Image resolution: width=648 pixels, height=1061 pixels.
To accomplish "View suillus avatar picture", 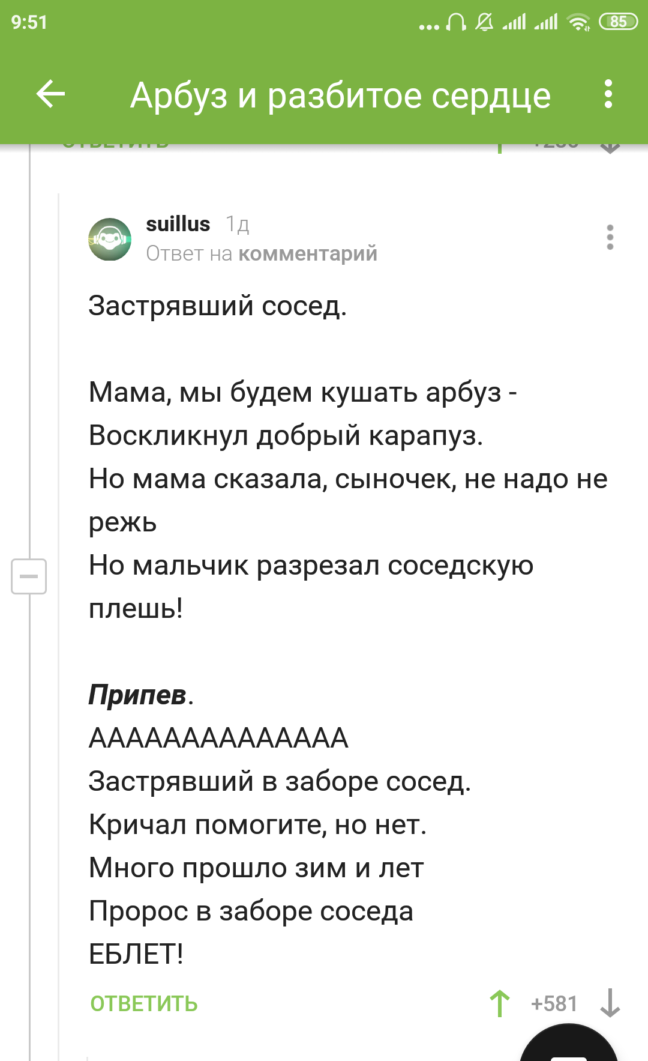I will tap(110, 239).
